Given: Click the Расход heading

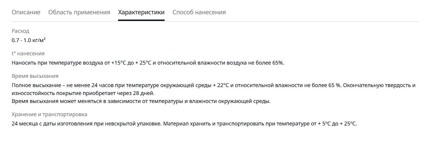Looking at the screenshot, I should point(20,31).
